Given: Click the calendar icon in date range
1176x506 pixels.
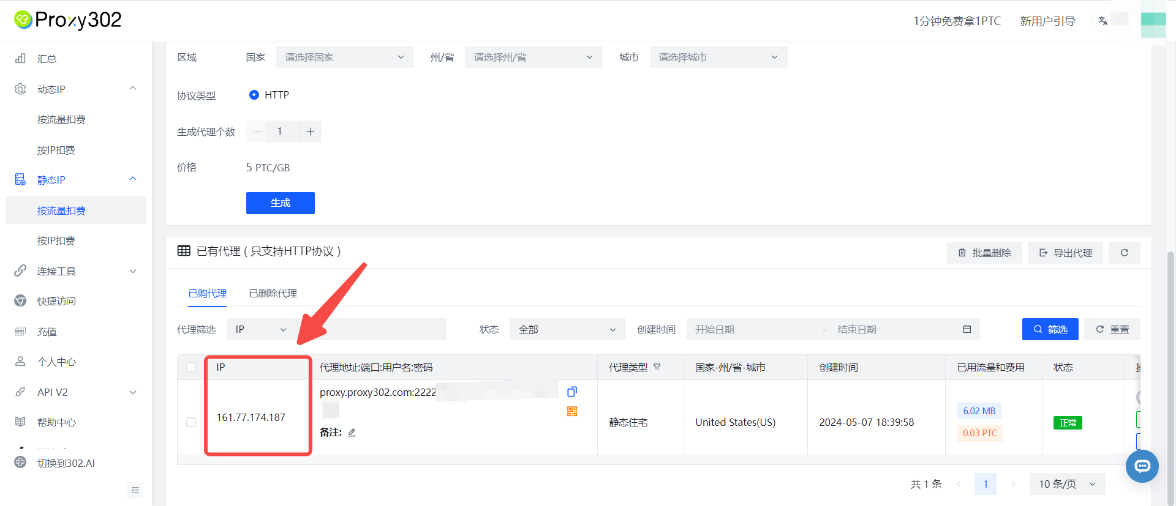Looking at the screenshot, I should coord(967,329).
